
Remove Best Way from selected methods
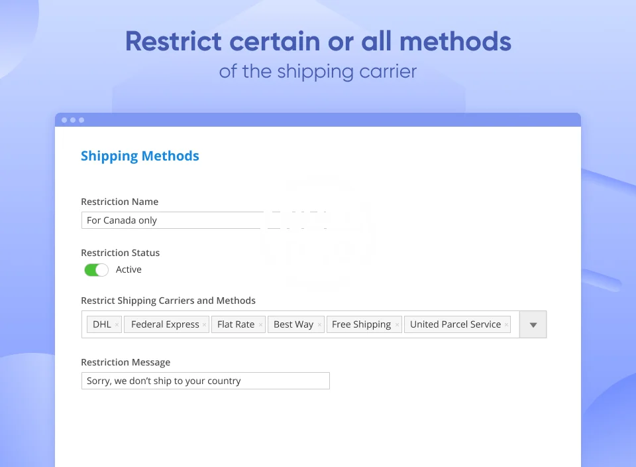click(x=319, y=325)
